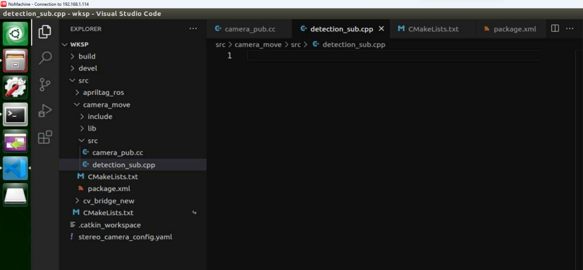Open system settings tool in dock
This screenshot has width=583, height=270.
click(16, 87)
